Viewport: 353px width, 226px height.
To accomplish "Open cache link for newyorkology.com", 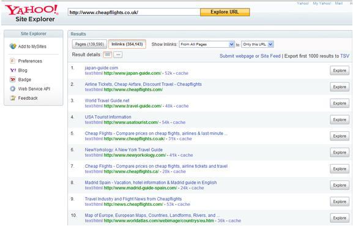I will [x=187, y=155].
